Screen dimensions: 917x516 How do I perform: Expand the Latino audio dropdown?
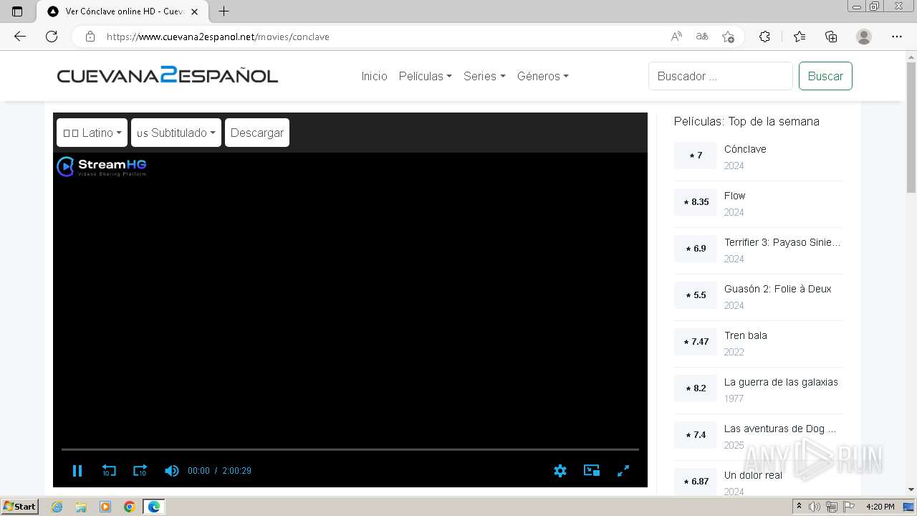[x=92, y=133]
